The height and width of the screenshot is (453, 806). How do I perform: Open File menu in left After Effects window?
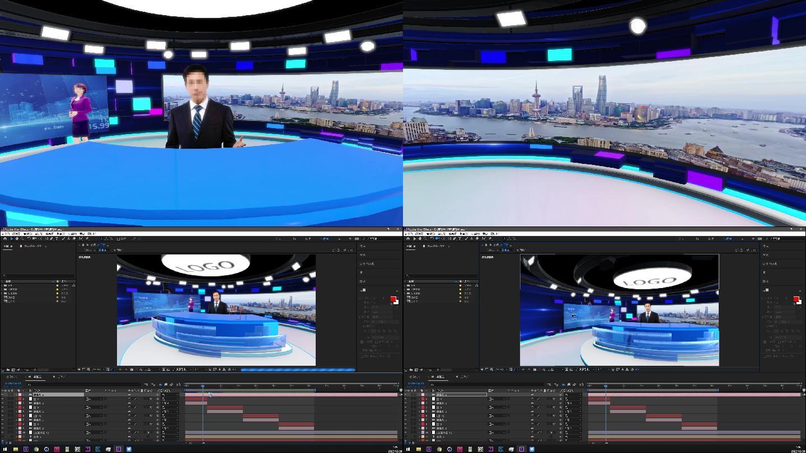(6, 233)
